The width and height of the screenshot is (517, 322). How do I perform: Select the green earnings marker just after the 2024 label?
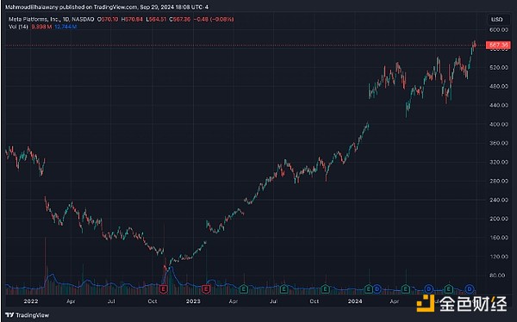pyautogui.click(x=369, y=289)
